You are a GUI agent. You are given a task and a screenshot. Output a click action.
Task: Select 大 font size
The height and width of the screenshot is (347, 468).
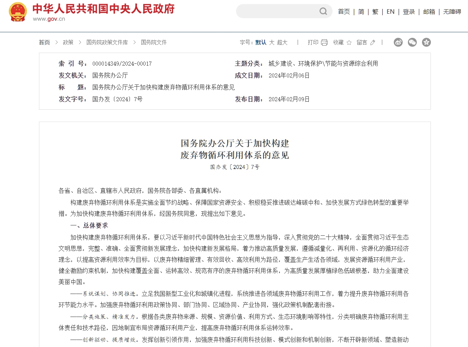point(272,42)
